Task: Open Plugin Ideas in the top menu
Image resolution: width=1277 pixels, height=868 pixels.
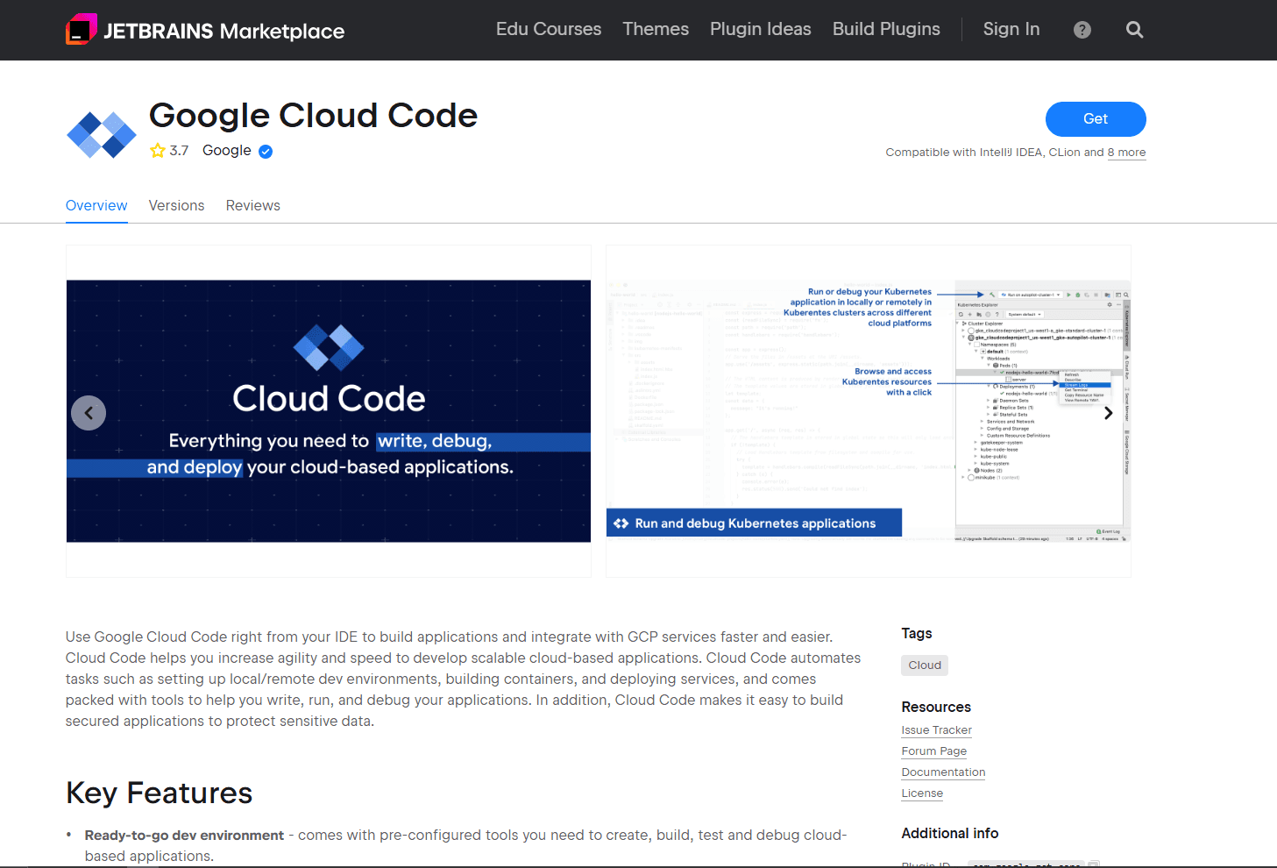Action: coord(761,29)
